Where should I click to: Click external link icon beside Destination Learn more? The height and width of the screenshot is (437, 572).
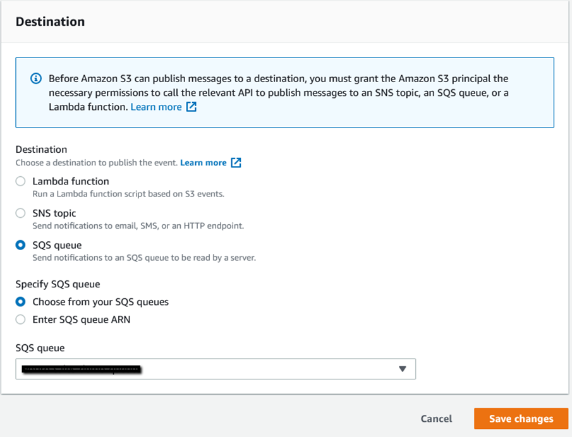[x=236, y=162]
